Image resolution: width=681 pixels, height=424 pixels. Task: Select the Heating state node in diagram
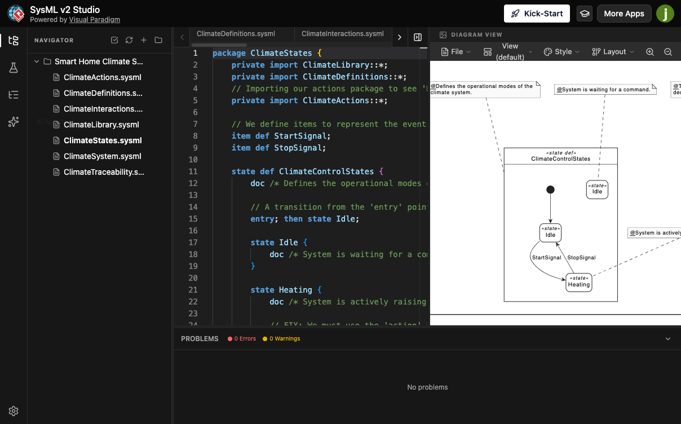tap(579, 282)
